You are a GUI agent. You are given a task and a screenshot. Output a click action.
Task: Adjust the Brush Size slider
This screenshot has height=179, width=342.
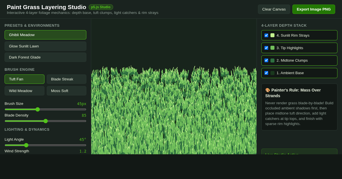coord(45,109)
